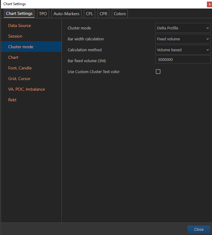The image size is (212, 235).
Task: Open the Chart section in sidebar
Action: pos(31,57)
